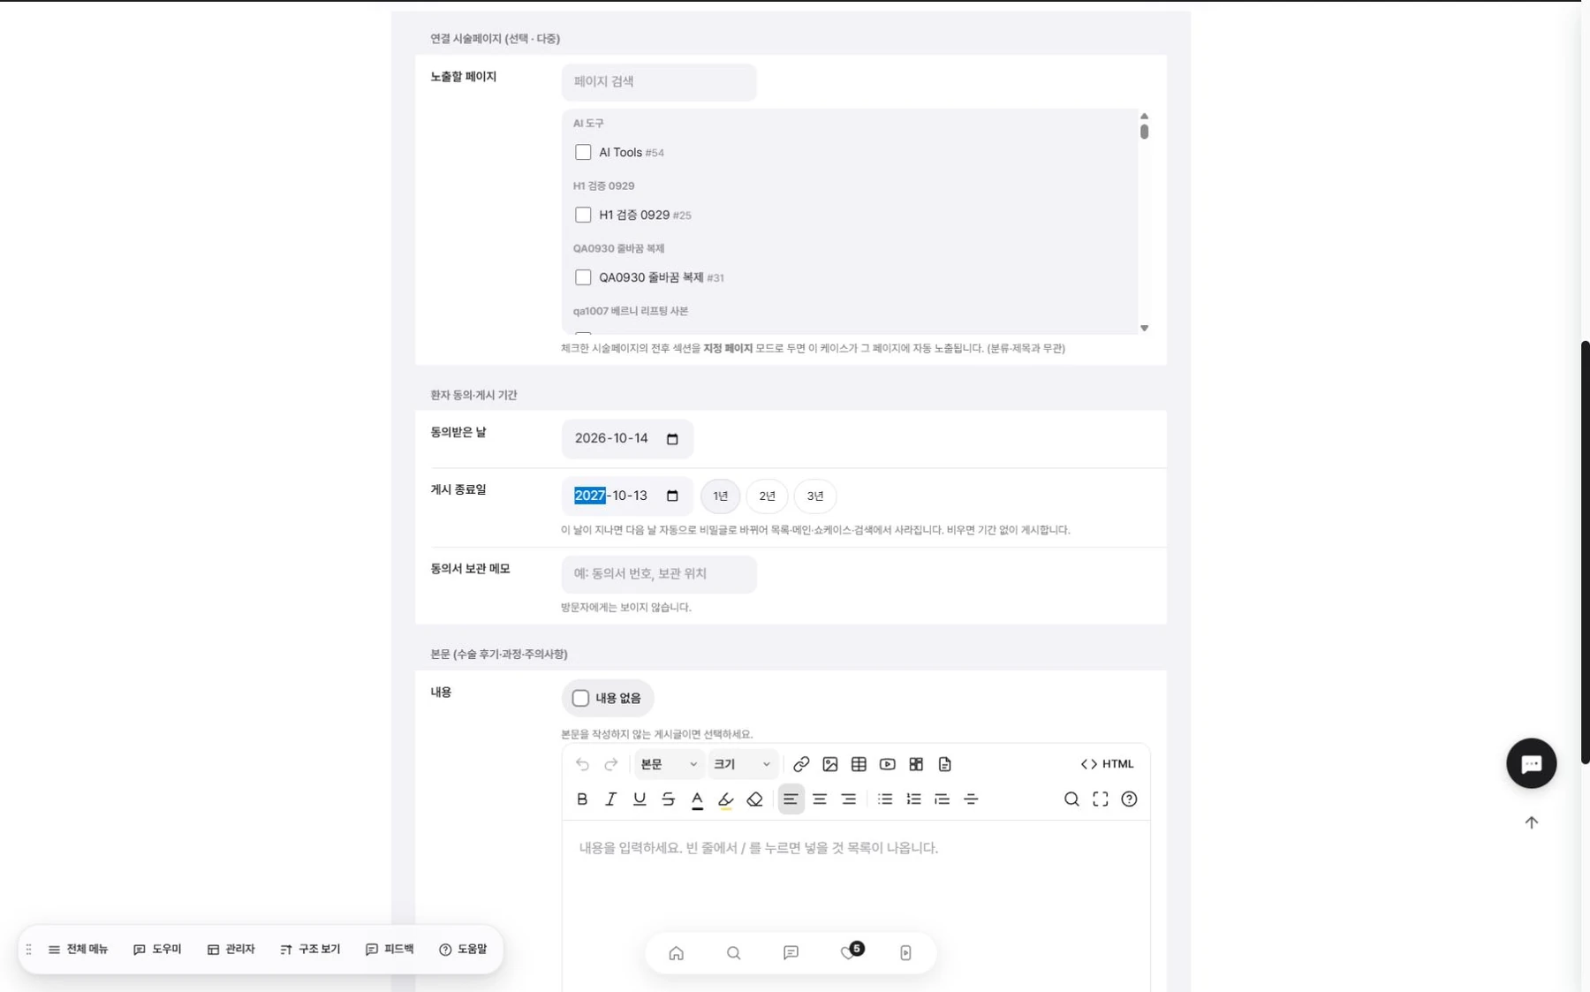
Task: Toggle editor fullscreen mode
Action: tap(1100, 799)
